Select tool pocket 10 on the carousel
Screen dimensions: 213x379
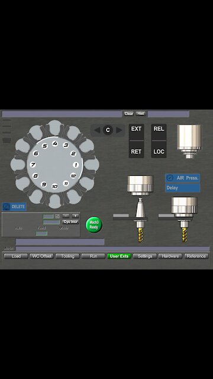pos(55,187)
